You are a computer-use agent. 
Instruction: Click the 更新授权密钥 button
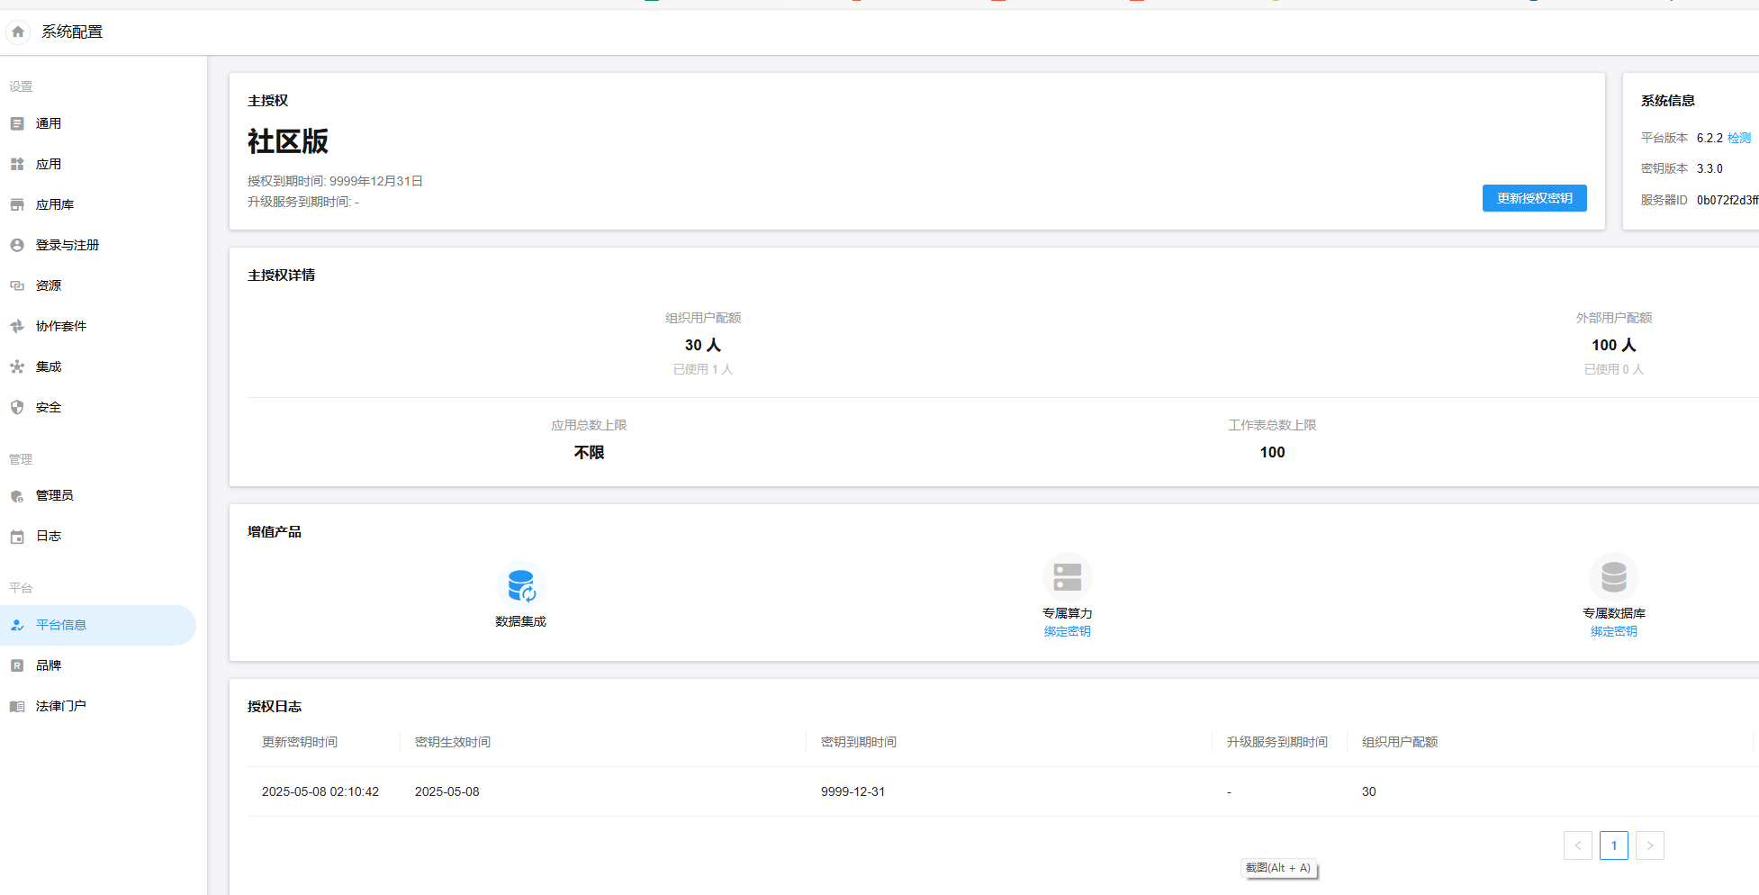tap(1534, 198)
